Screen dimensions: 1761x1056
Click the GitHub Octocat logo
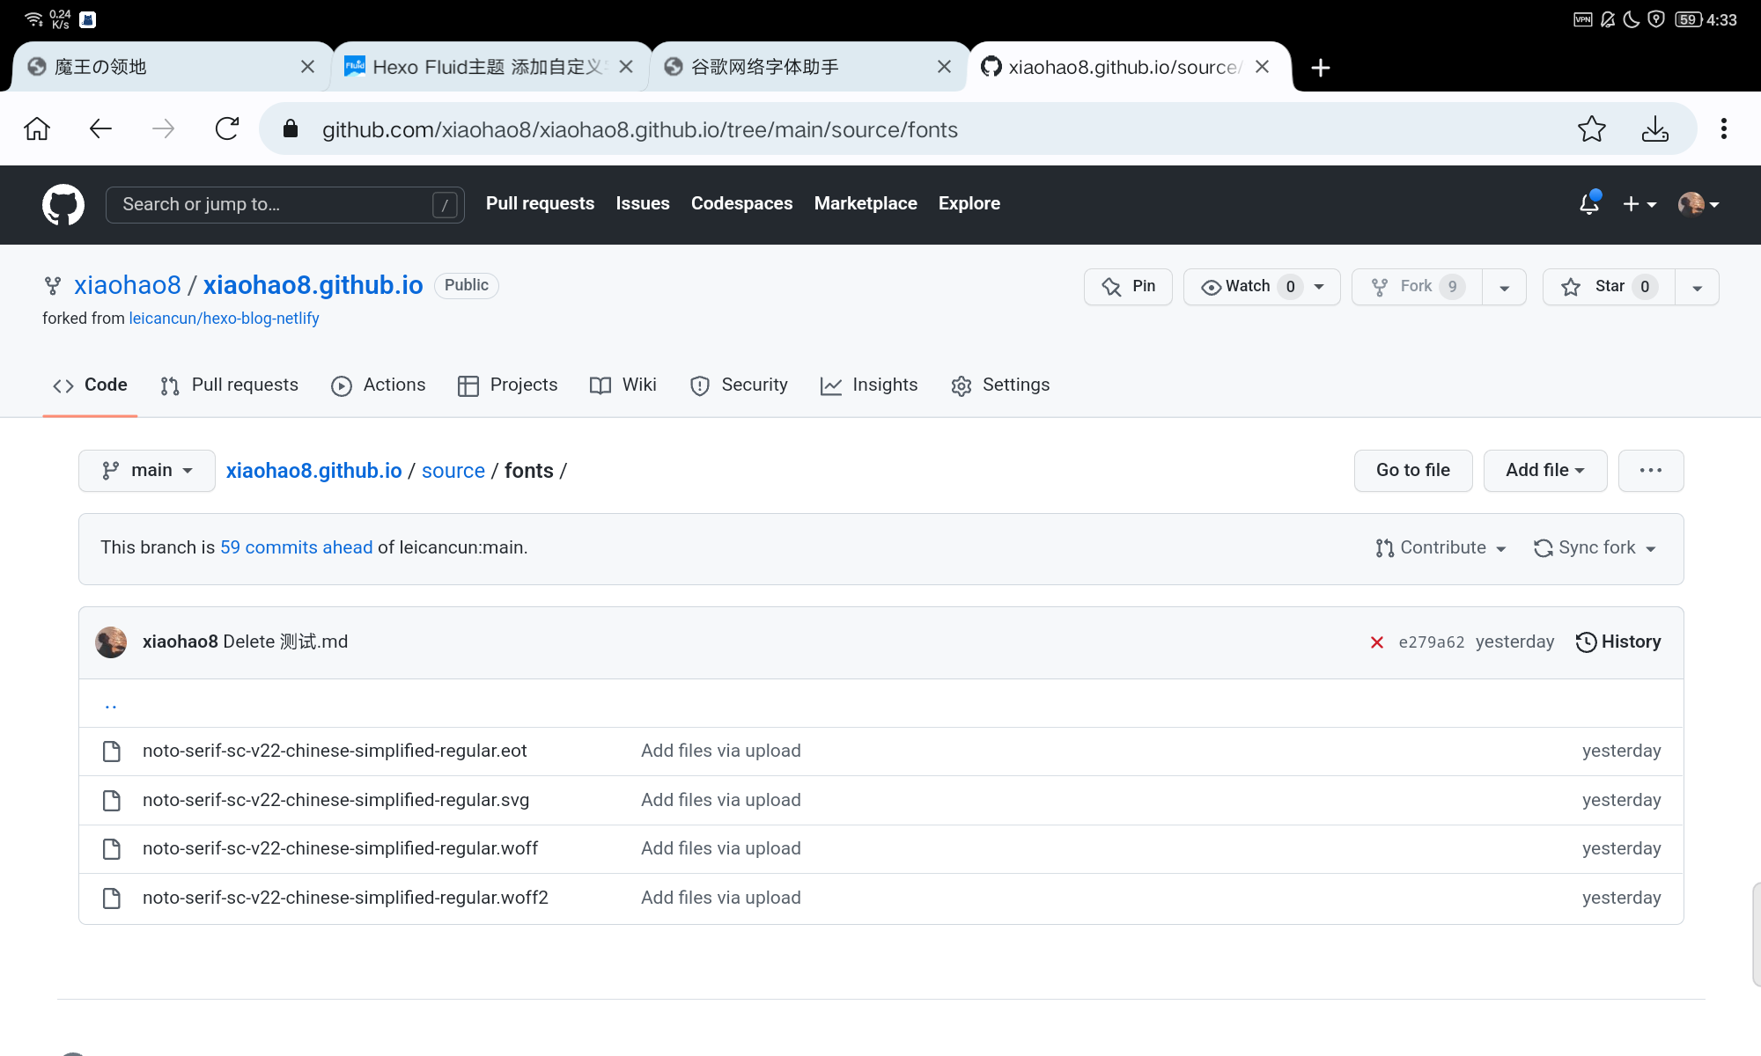(63, 204)
